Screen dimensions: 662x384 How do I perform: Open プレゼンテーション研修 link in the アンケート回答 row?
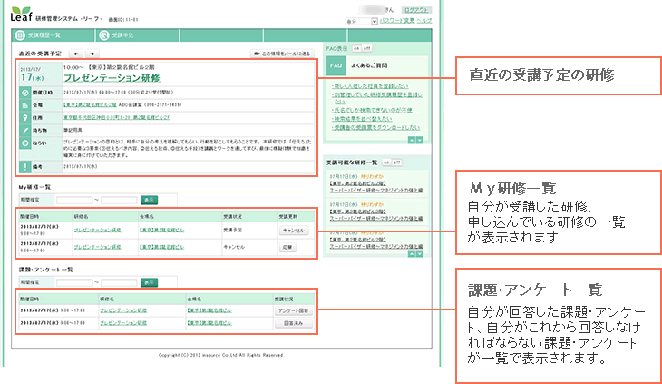[123, 310]
